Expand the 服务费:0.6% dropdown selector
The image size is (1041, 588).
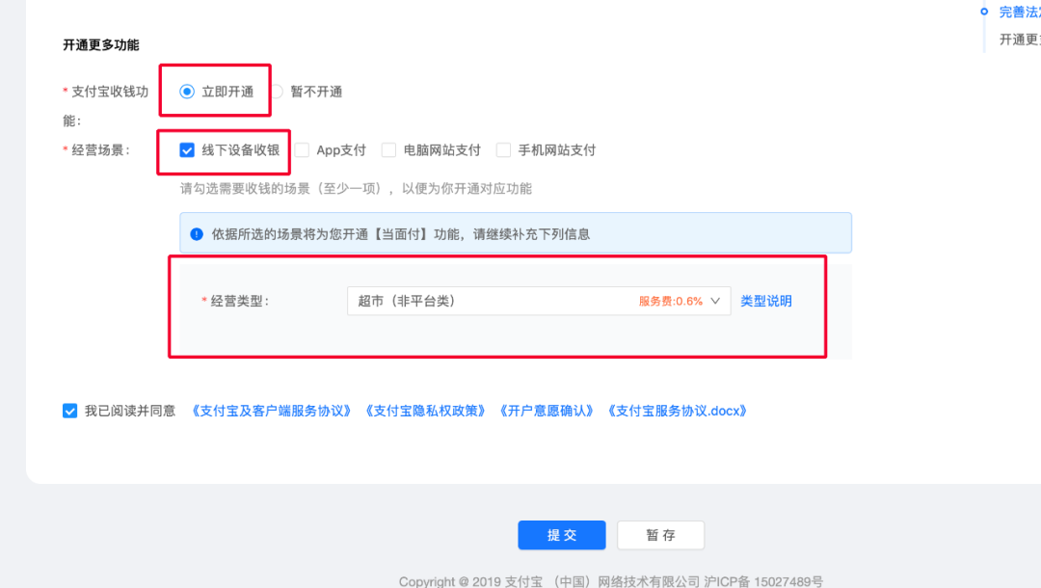click(671, 301)
